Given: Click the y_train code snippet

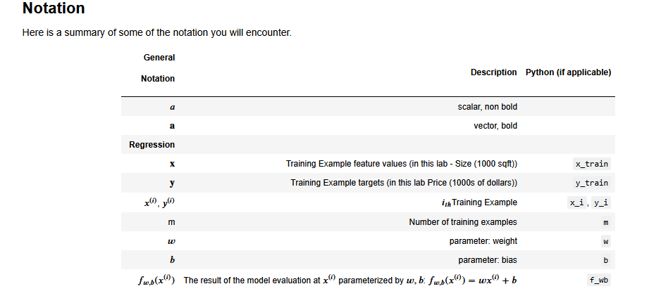Looking at the screenshot, I should pos(591,183).
